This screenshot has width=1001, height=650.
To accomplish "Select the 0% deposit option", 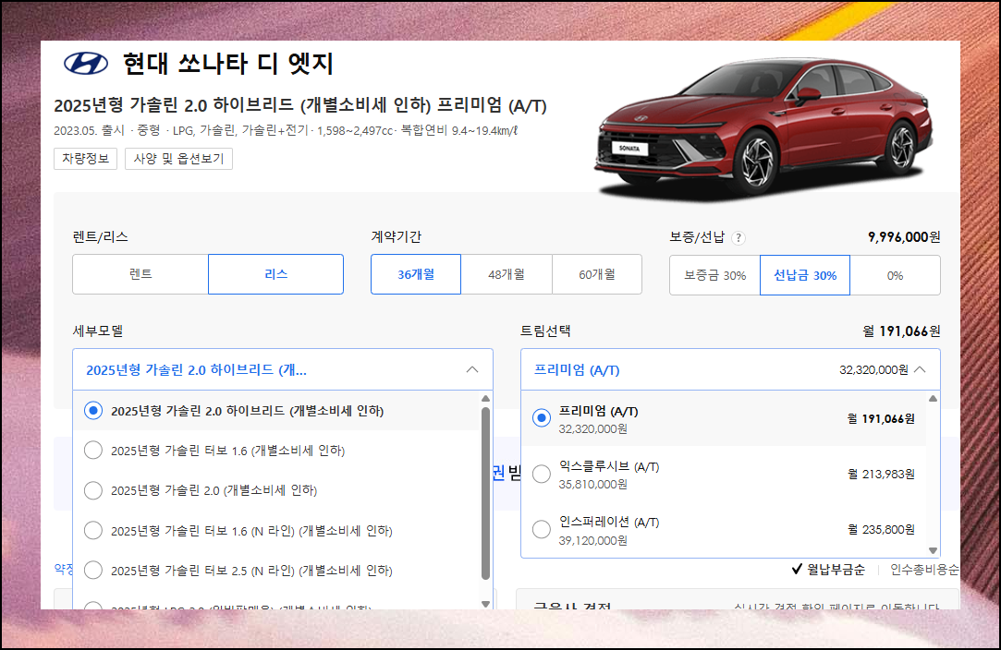I will [x=895, y=275].
